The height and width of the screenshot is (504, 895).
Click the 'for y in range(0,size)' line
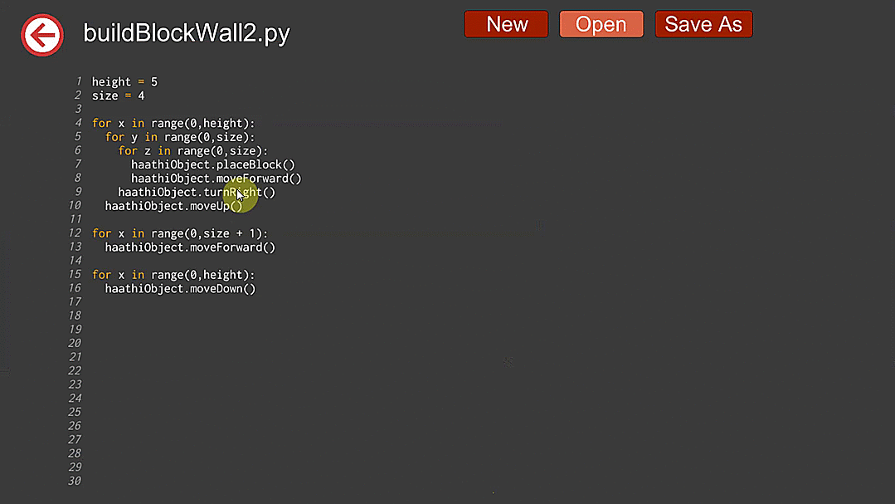(180, 137)
